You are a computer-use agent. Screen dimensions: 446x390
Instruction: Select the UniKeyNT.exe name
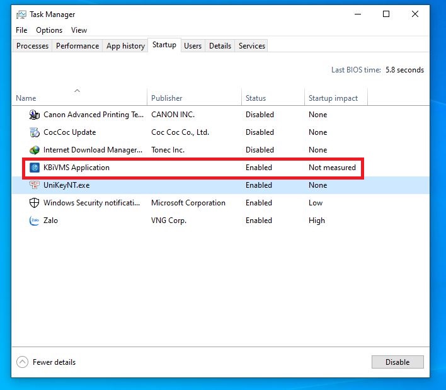(67, 185)
